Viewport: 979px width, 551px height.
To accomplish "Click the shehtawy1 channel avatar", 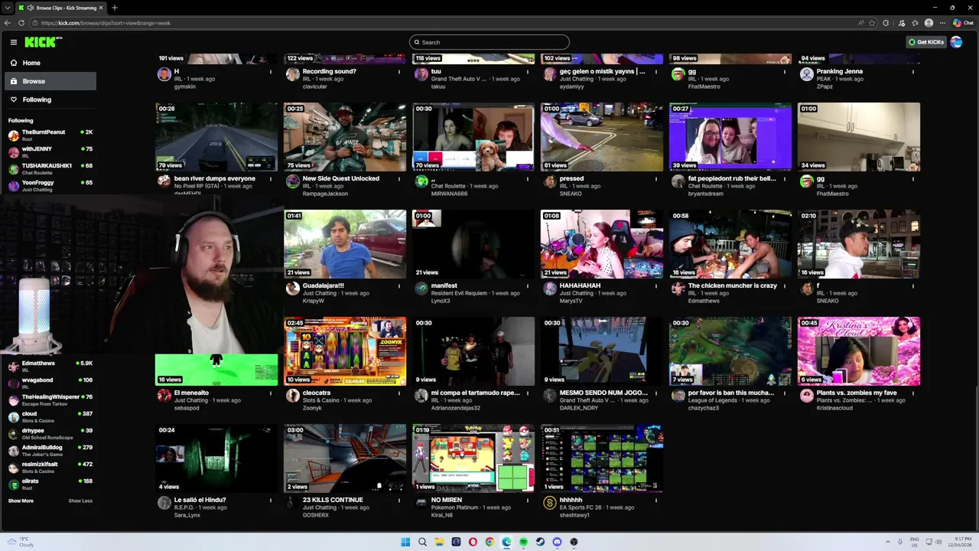I will pyautogui.click(x=549, y=503).
